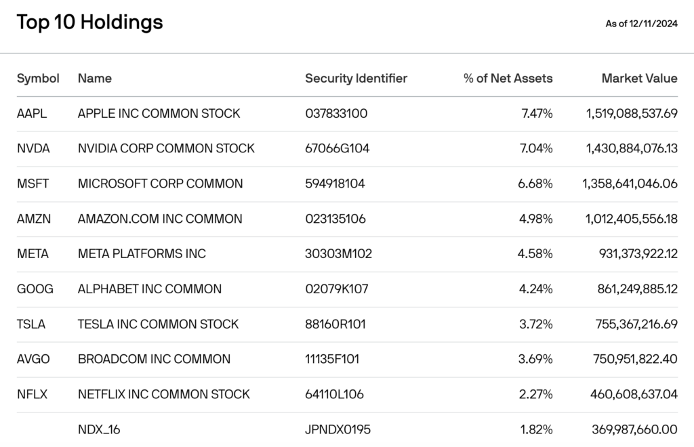The height and width of the screenshot is (447, 694).
Task: Click the Symbol column header
Action: point(38,78)
